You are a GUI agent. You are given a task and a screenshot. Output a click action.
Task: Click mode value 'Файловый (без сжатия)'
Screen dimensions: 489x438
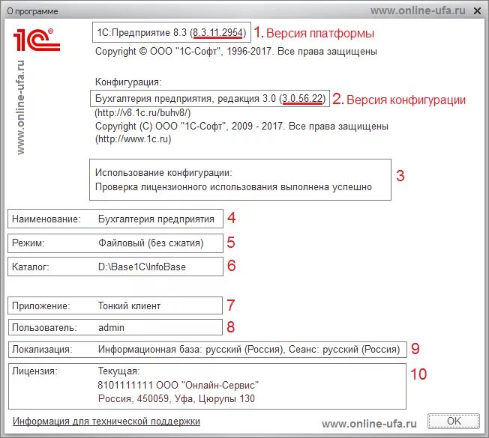[151, 243]
